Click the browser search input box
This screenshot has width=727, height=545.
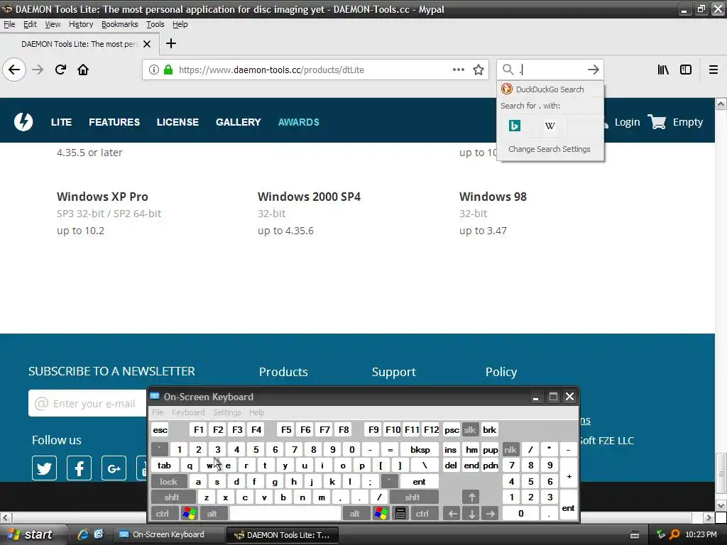(x=550, y=70)
